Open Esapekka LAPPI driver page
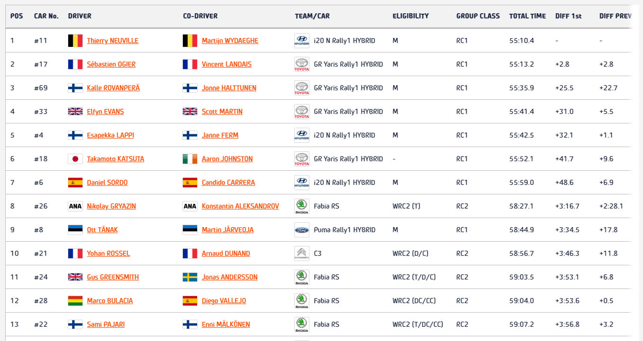This screenshot has height=341, width=643. point(110,135)
